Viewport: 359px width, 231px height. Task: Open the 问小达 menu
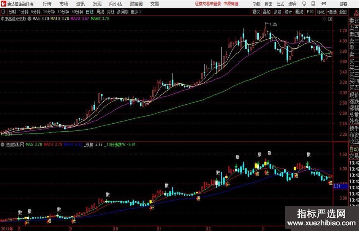[115, 4]
